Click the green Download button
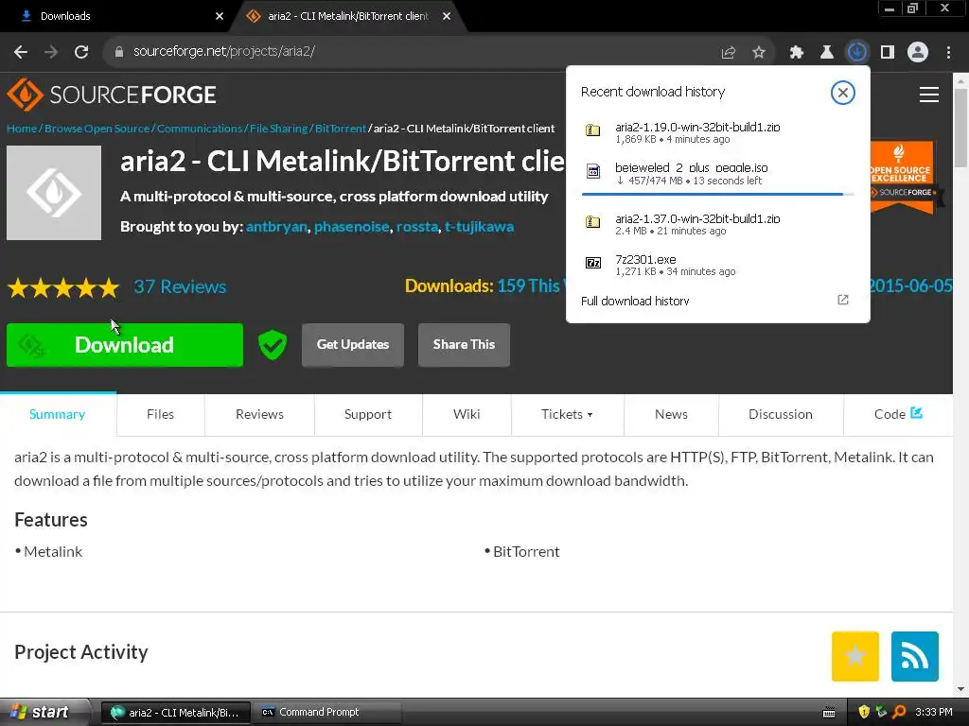This screenshot has width=969, height=726. [125, 345]
